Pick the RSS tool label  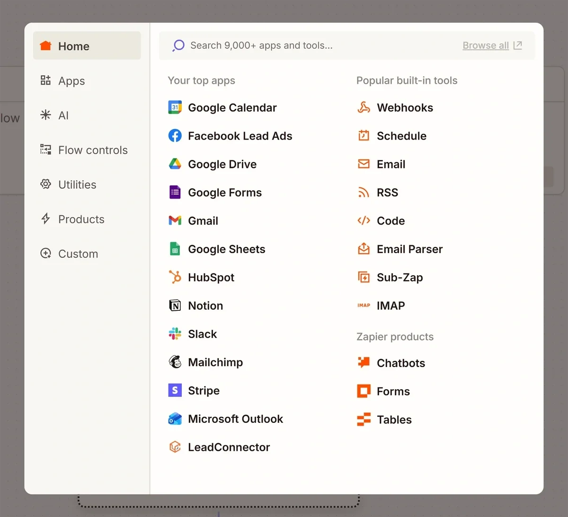[x=387, y=193]
